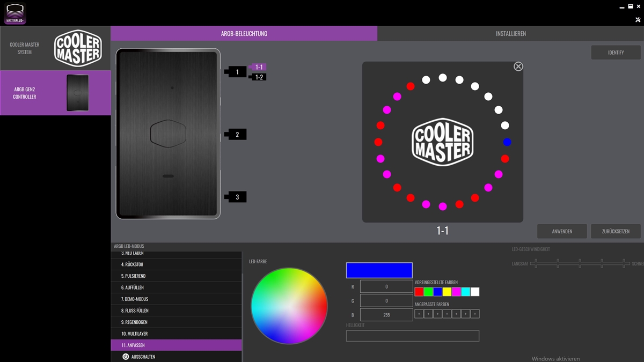The image size is (644, 362).
Task: Choose sub-port 1-1
Action: (259, 67)
